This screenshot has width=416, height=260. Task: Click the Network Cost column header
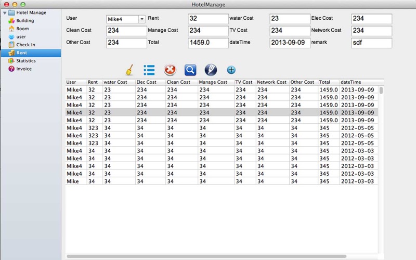(272, 82)
